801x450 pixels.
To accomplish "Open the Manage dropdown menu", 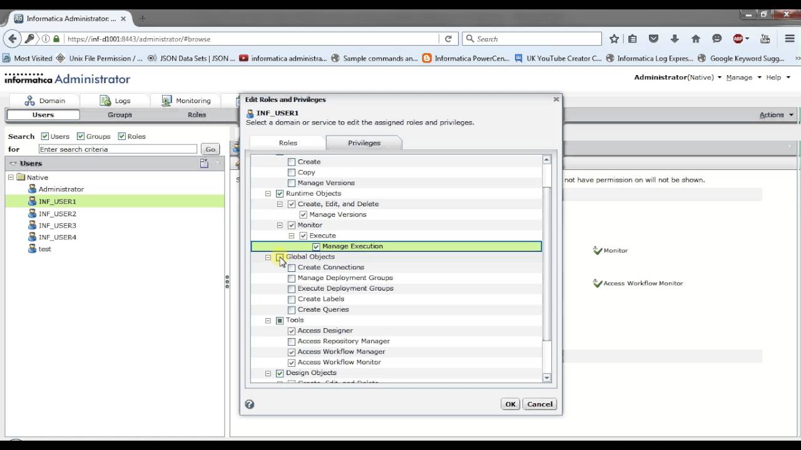I will click(x=743, y=77).
